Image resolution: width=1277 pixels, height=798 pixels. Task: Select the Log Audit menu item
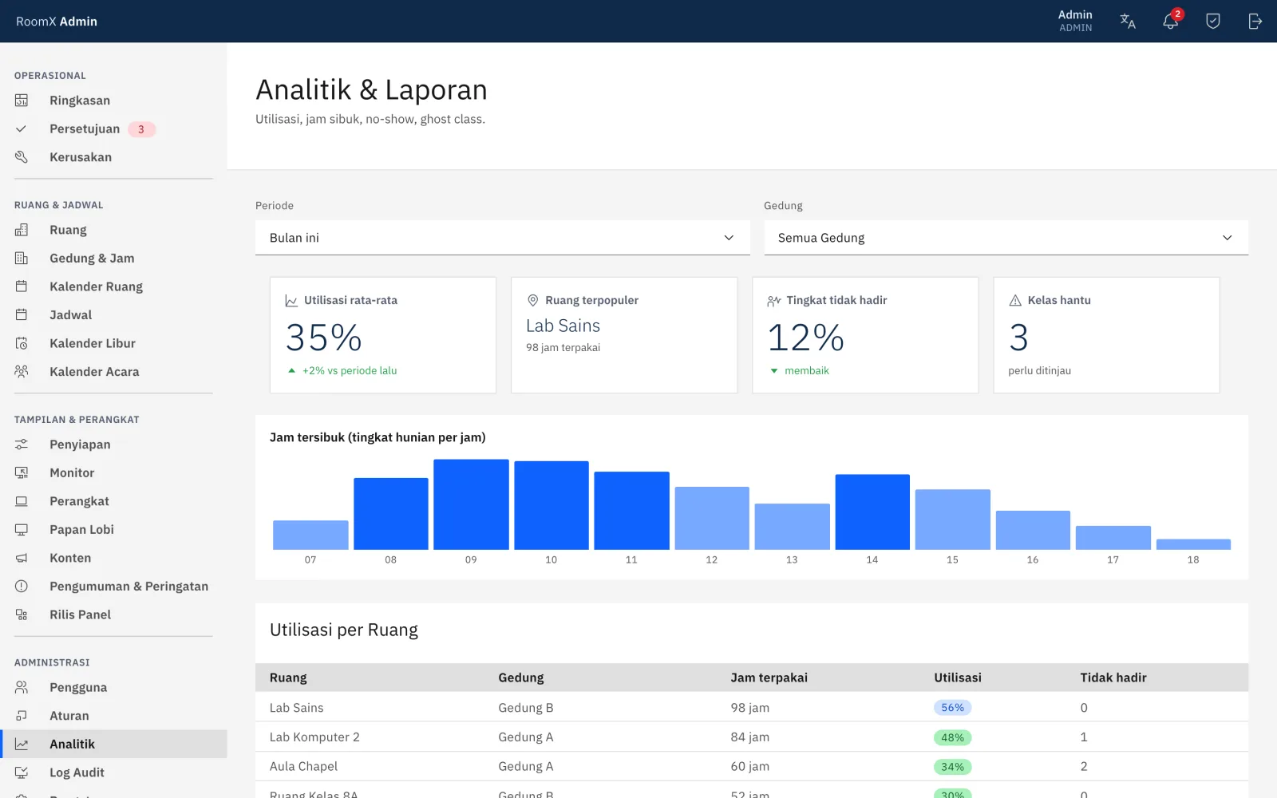113,772
